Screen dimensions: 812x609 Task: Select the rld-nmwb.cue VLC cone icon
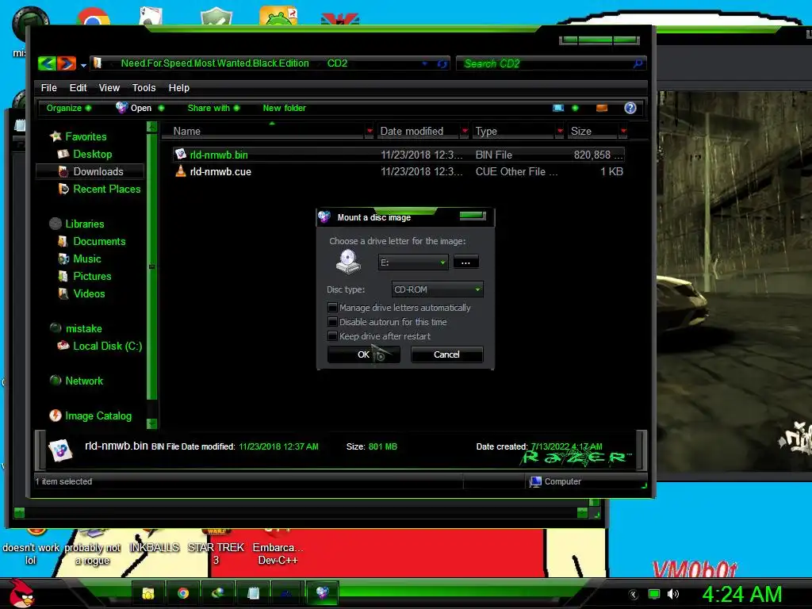tap(180, 171)
